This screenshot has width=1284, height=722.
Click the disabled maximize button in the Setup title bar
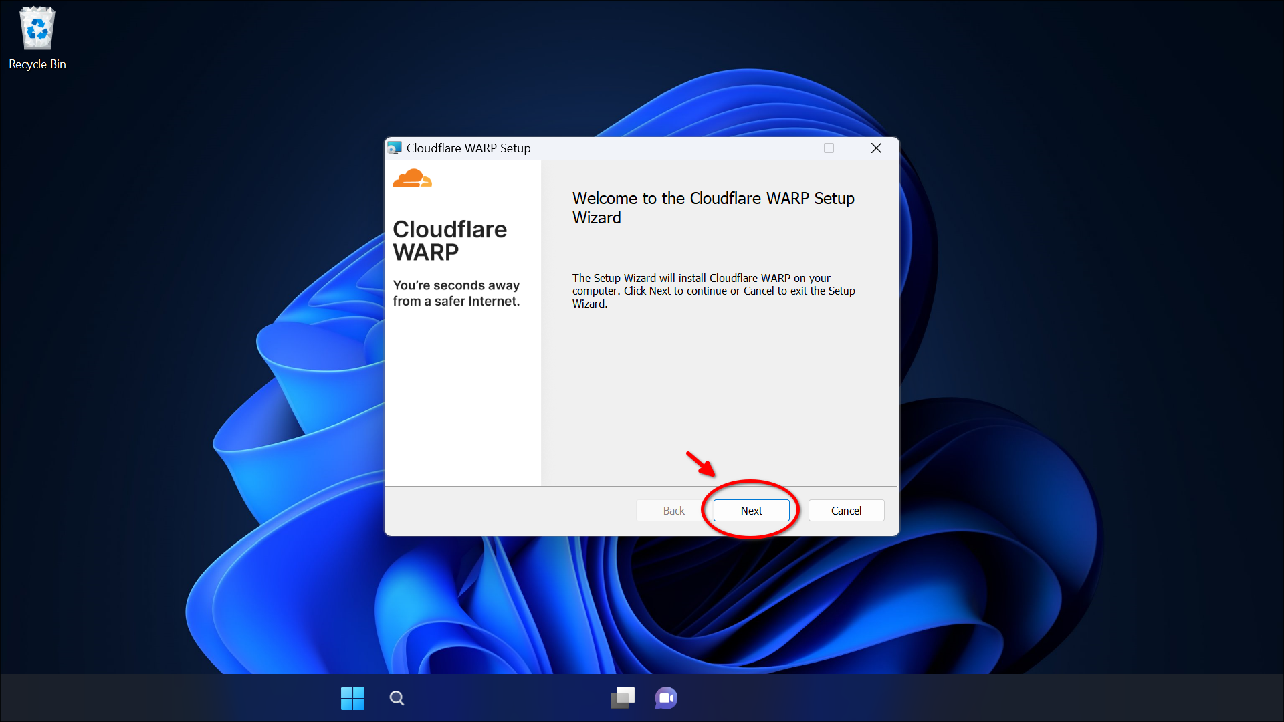[829, 148]
